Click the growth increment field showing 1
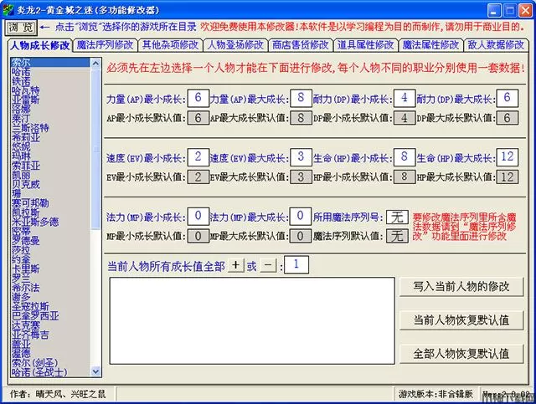Image resolution: width=536 pixels, height=404 pixels. pyautogui.click(x=296, y=264)
